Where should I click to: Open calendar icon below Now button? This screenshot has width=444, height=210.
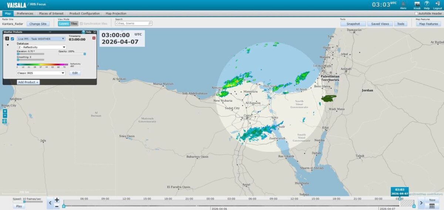(432, 206)
